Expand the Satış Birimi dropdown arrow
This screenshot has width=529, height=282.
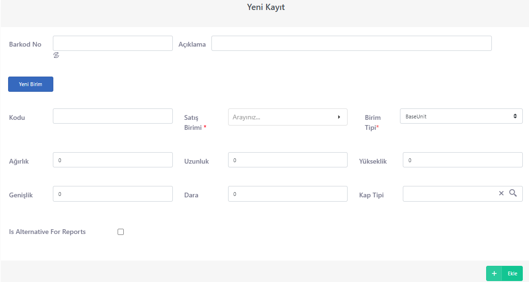click(339, 117)
